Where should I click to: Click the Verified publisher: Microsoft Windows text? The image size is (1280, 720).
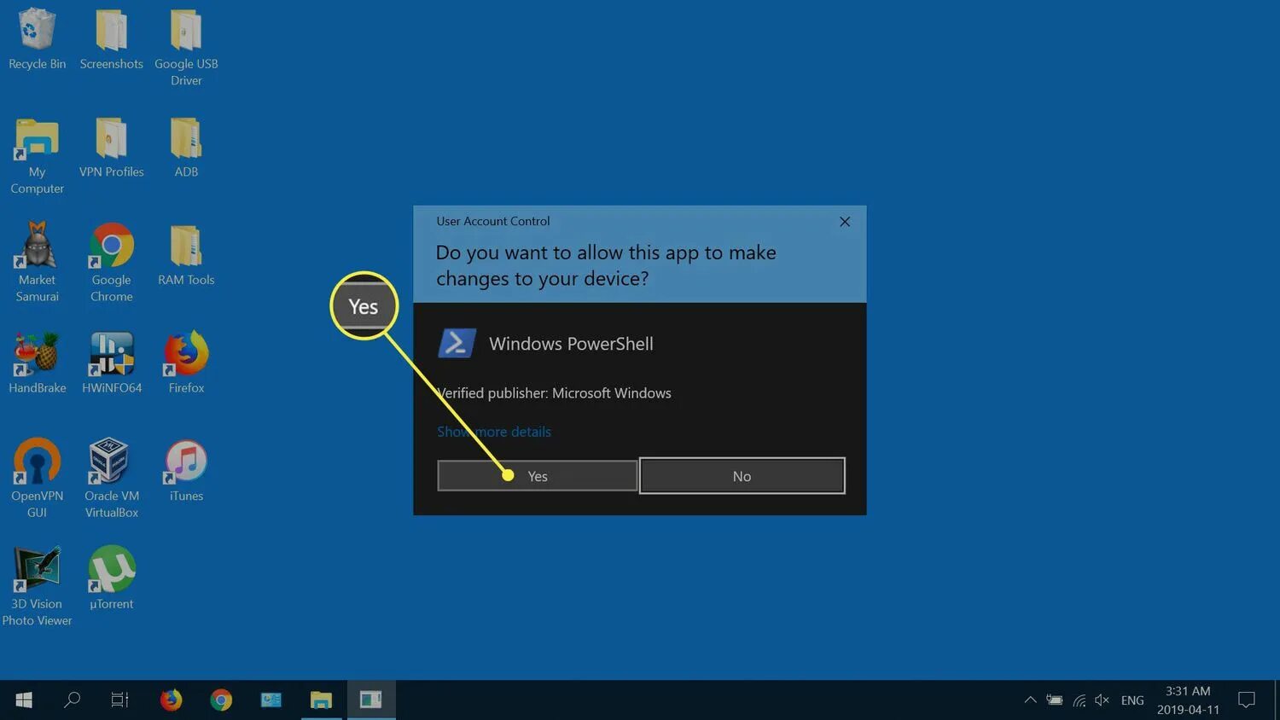coord(554,393)
